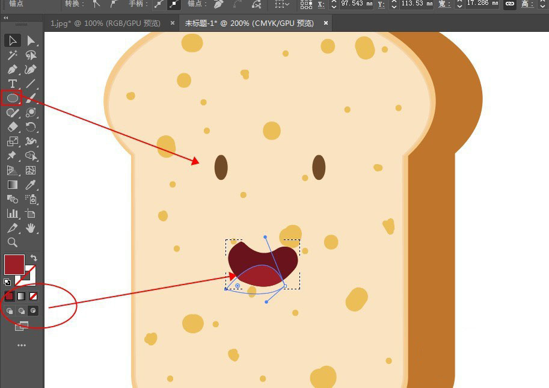Viewport: 549px width, 388px height.
Task: Change the screen mode
Action: coord(22,327)
